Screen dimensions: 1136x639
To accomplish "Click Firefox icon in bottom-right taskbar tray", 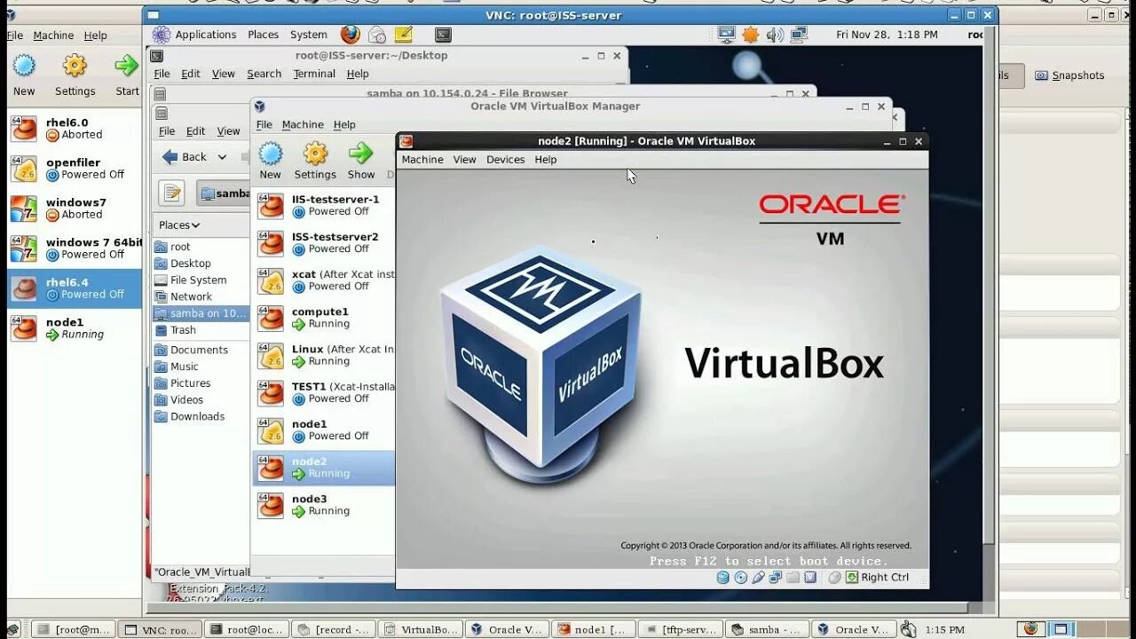I will [1029, 628].
